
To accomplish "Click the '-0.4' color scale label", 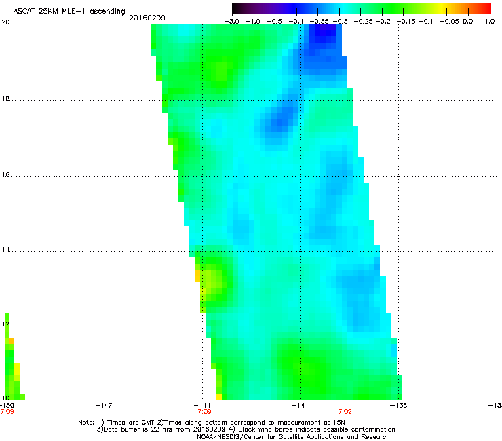I will click(296, 22).
